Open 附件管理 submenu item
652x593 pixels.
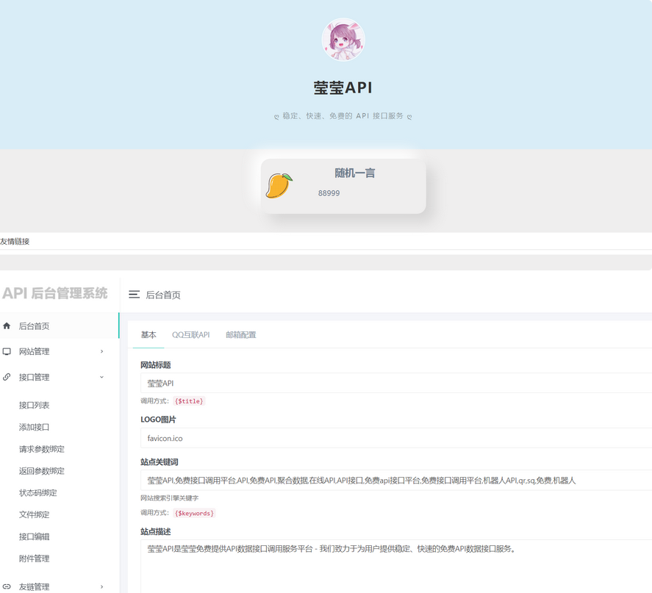tap(34, 559)
